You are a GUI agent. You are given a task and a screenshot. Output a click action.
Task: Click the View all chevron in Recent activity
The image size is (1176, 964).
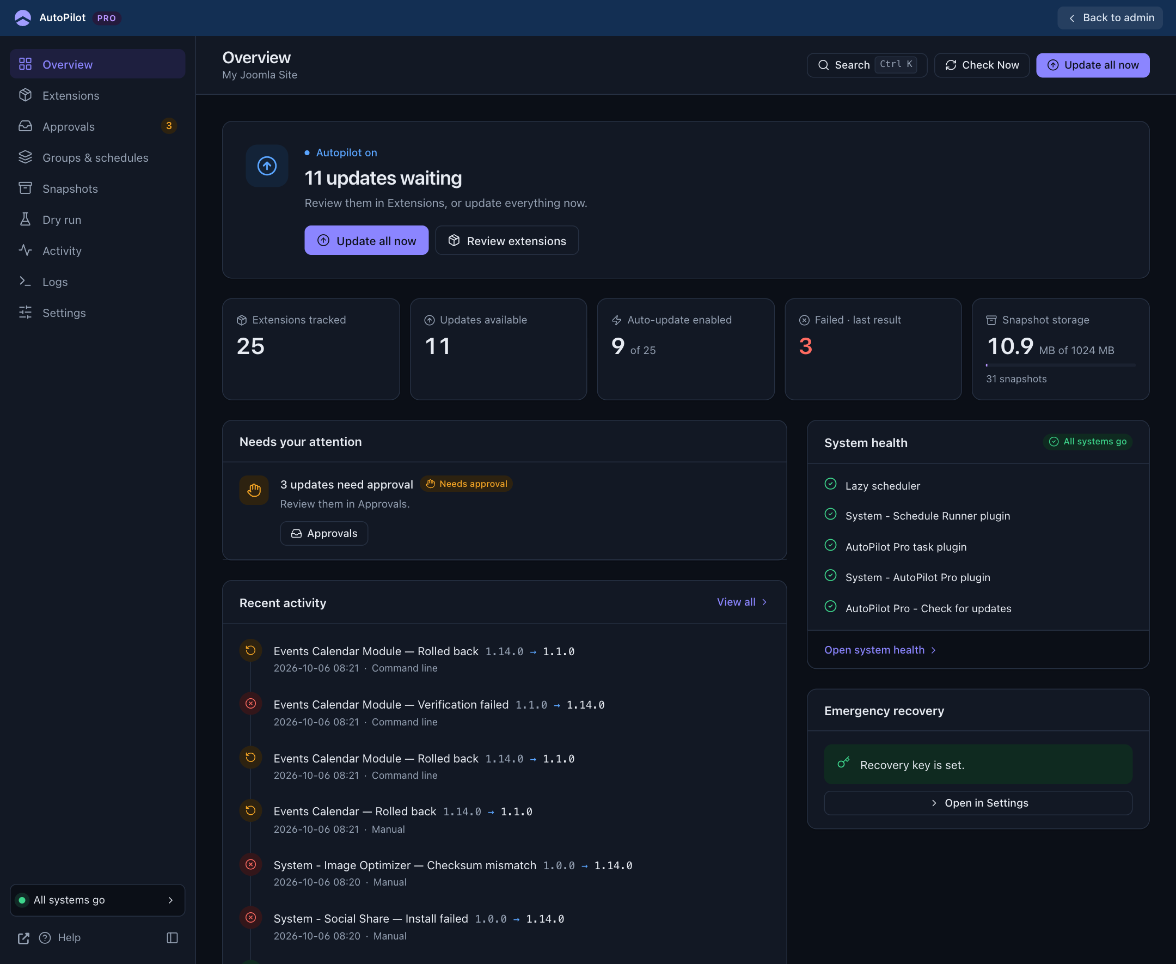[x=764, y=602]
